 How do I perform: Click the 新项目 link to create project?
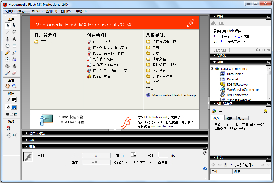[x=235, y=36]
